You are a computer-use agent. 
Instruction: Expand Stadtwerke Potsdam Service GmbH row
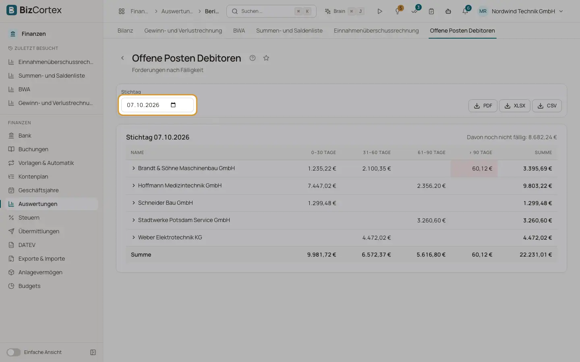(x=134, y=220)
